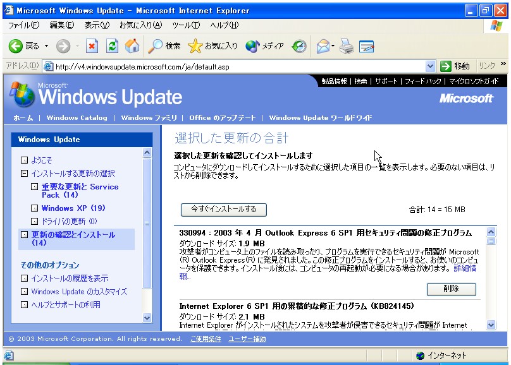Click the インターネット zone globe in status bar
The image size is (511, 365).
coord(421,356)
